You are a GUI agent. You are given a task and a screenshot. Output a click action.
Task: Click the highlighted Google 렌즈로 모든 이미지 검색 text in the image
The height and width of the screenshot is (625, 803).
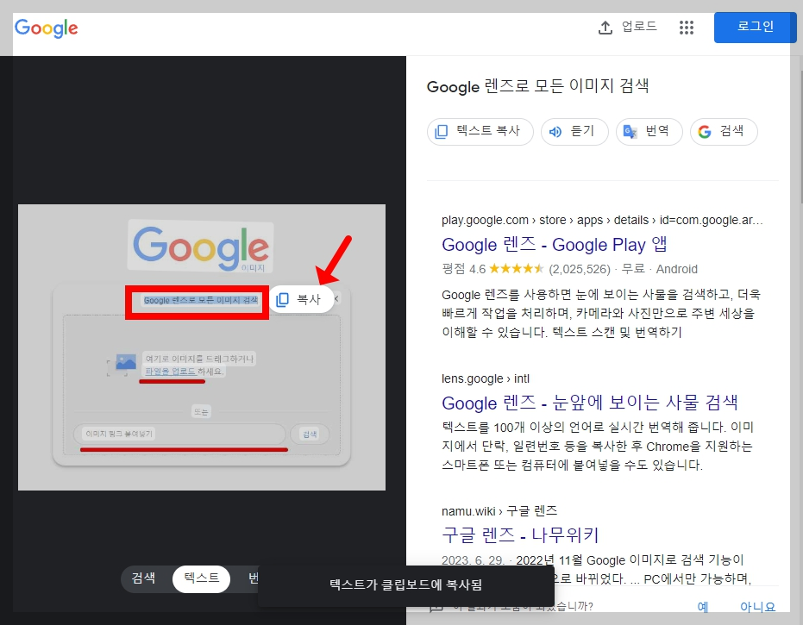tap(201, 301)
